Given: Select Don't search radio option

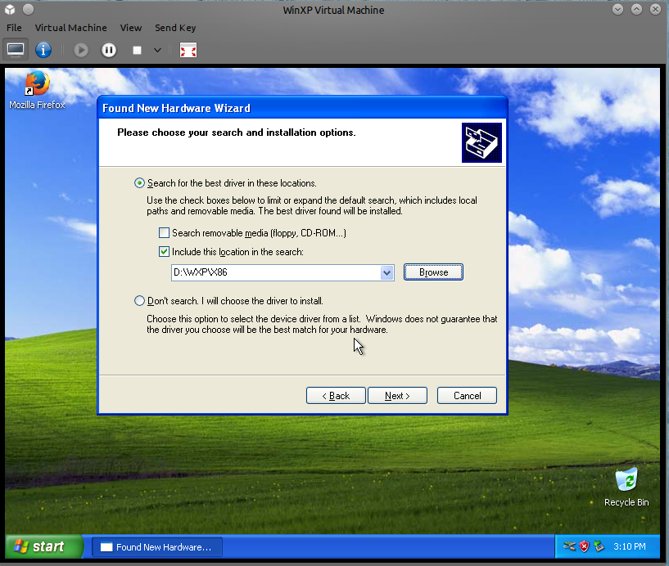Looking at the screenshot, I should pyautogui.click(x=139, y=301).
